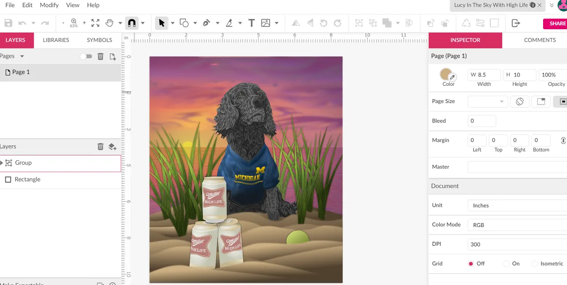The height and width of the screenshot is (285, 567).
Task: Open the View menu
Action: [x=73, y=5]
